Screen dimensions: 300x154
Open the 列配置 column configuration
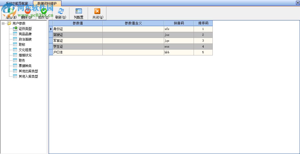79,13
